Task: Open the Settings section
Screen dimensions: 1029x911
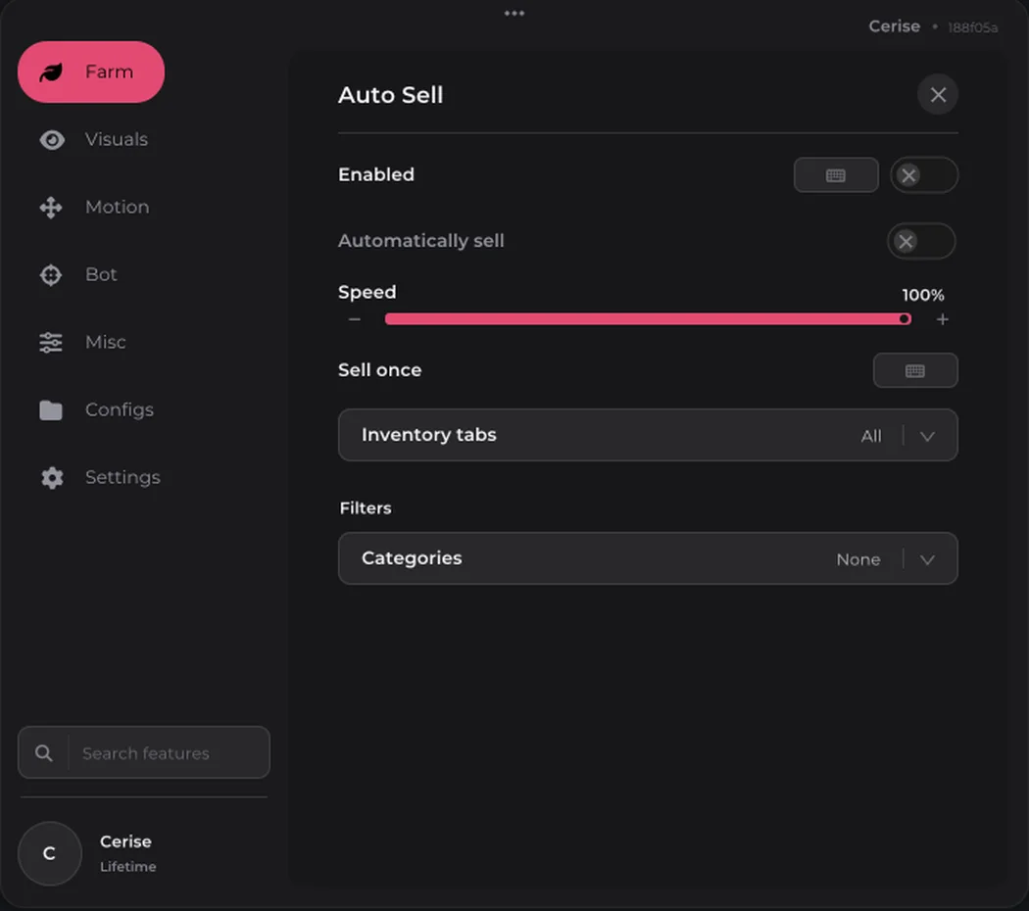Action: coord(99,477)
